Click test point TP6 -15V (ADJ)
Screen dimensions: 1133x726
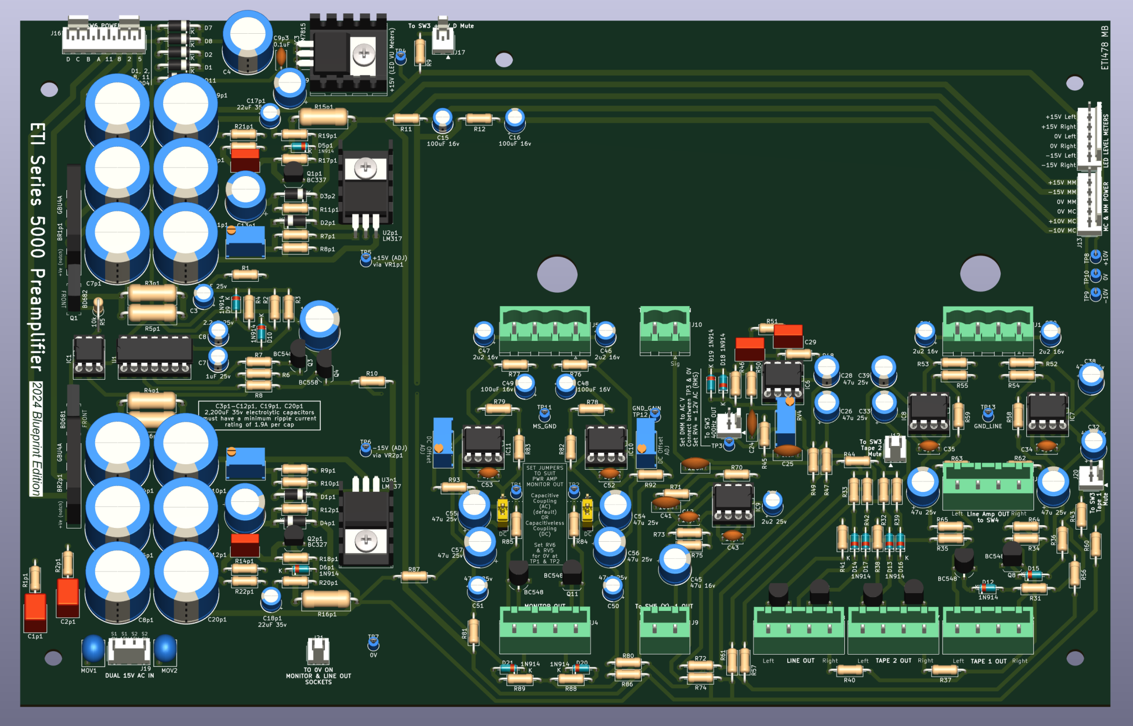[366, 449]
